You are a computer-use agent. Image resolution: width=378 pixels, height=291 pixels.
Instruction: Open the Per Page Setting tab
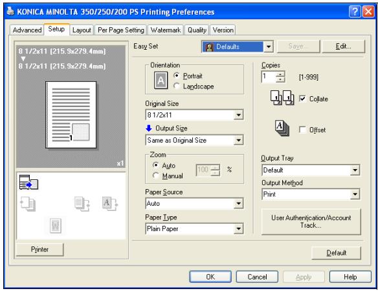(121, 30)
